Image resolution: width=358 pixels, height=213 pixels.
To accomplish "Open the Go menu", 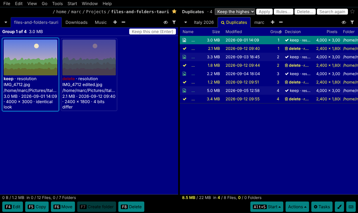I will pyautogui.click(x=44, y=4).
